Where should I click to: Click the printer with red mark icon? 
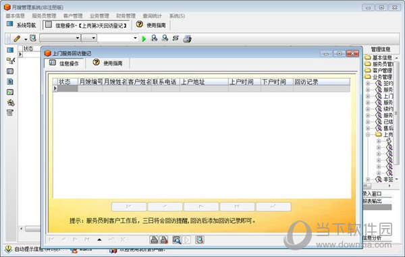164,240
